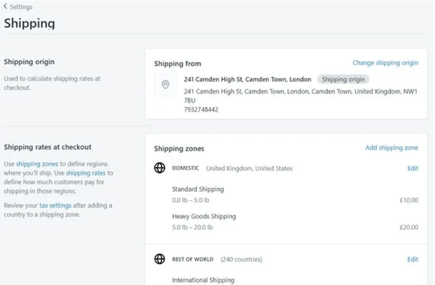Viewport: 435px width, 285px height.
Task: Click the International Shipping rate name
Action: coord(203,280)
